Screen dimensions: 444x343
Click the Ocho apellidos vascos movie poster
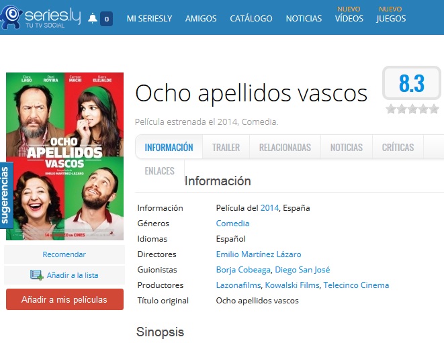[x=65, y=156]
